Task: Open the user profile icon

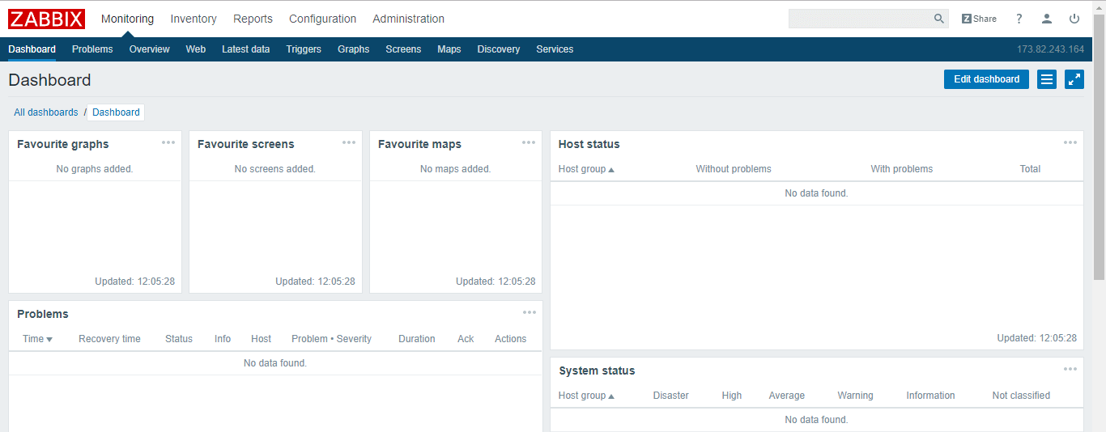Action: (x=1047, y=19)
